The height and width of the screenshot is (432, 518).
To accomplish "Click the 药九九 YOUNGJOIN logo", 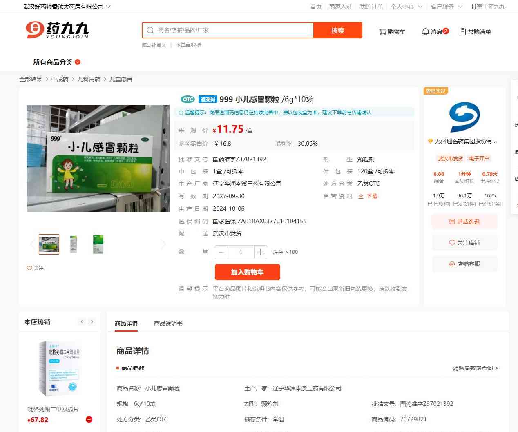I will pyautogui.click(x=57, y=30).
